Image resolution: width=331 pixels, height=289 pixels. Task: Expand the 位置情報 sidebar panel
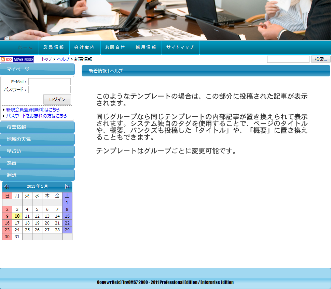click(x=37, y=127)
